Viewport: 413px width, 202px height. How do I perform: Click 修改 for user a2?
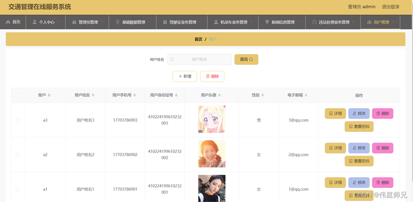point(359,148)
